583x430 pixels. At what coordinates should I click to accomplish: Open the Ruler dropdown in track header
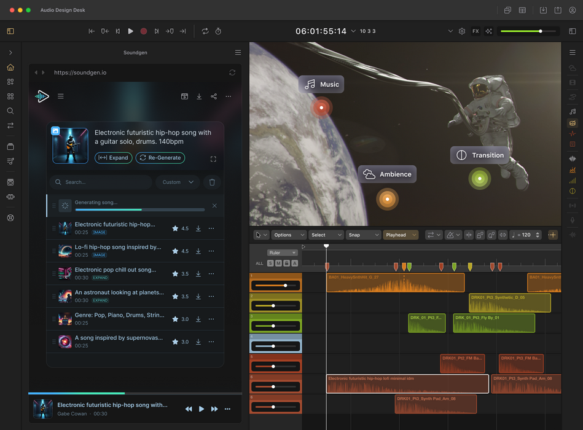click(282, 252)
